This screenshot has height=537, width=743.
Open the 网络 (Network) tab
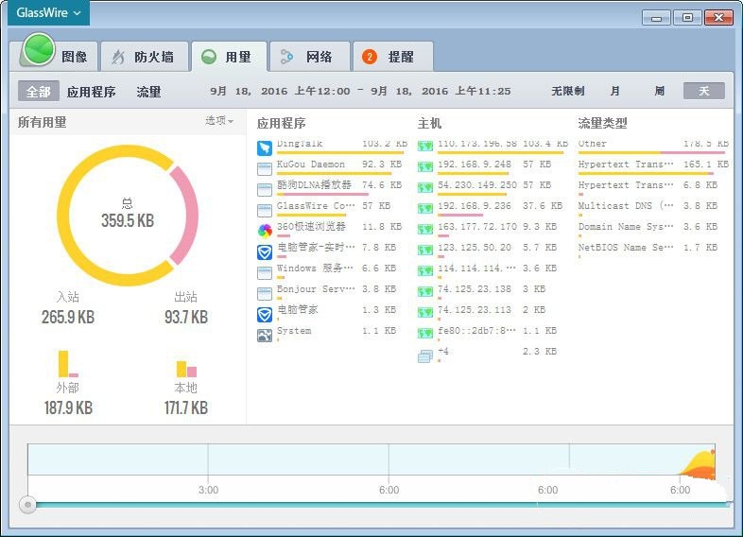click(309, 57)
